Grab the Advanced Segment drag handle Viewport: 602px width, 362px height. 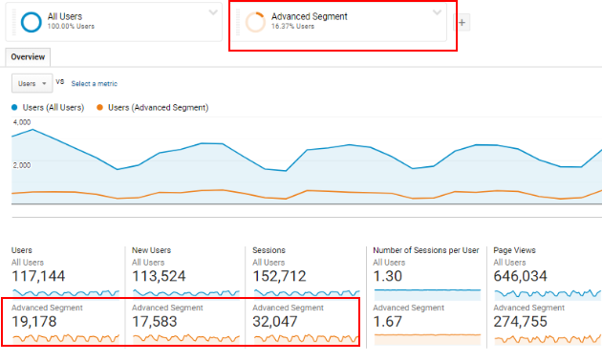click(x=238, y=22)
